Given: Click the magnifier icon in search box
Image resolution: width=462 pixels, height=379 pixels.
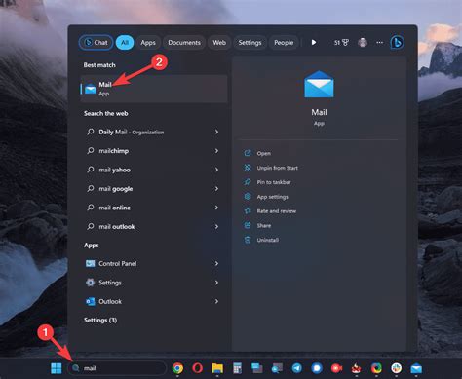Looking at the screenshot, I should pyautogui.click(x=75, y=368).
